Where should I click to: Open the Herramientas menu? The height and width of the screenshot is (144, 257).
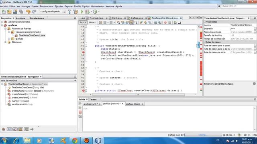tap(98, 6)
